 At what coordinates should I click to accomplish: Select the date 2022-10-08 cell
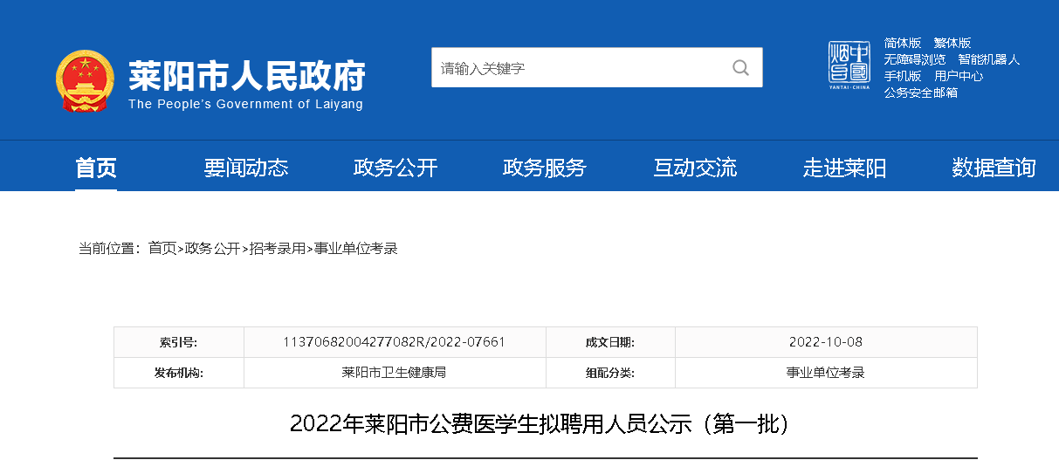[826, 342]
